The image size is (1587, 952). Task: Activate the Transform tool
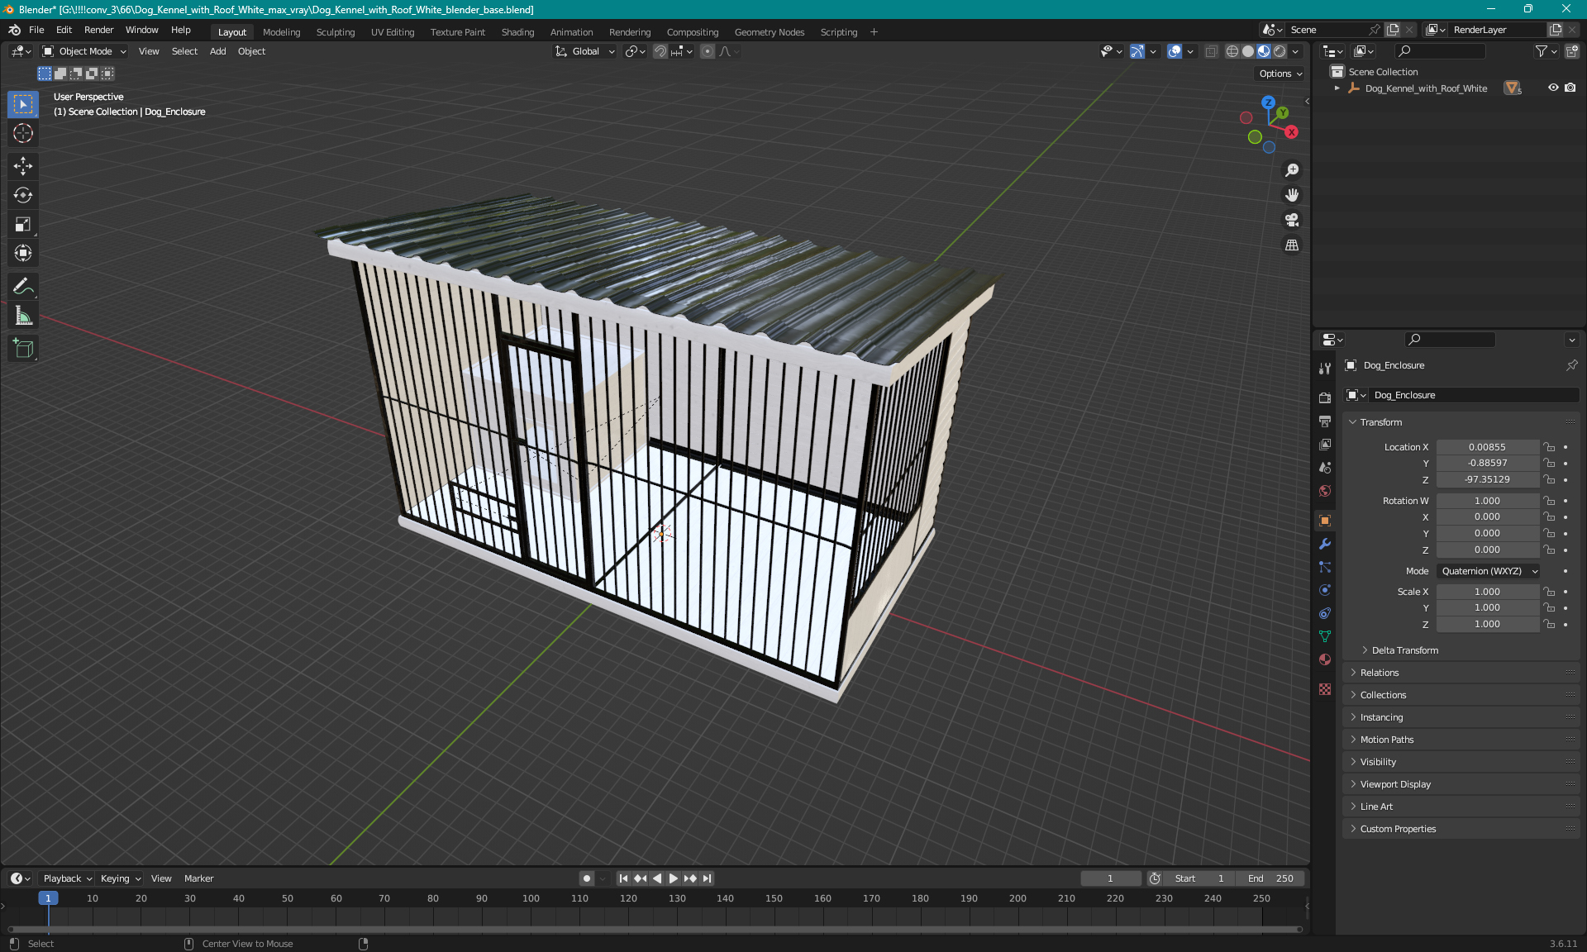point(23,253)
